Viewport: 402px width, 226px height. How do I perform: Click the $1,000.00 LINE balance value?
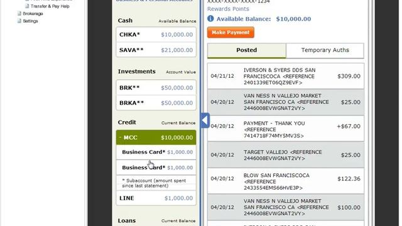click(x=178, y=198)
